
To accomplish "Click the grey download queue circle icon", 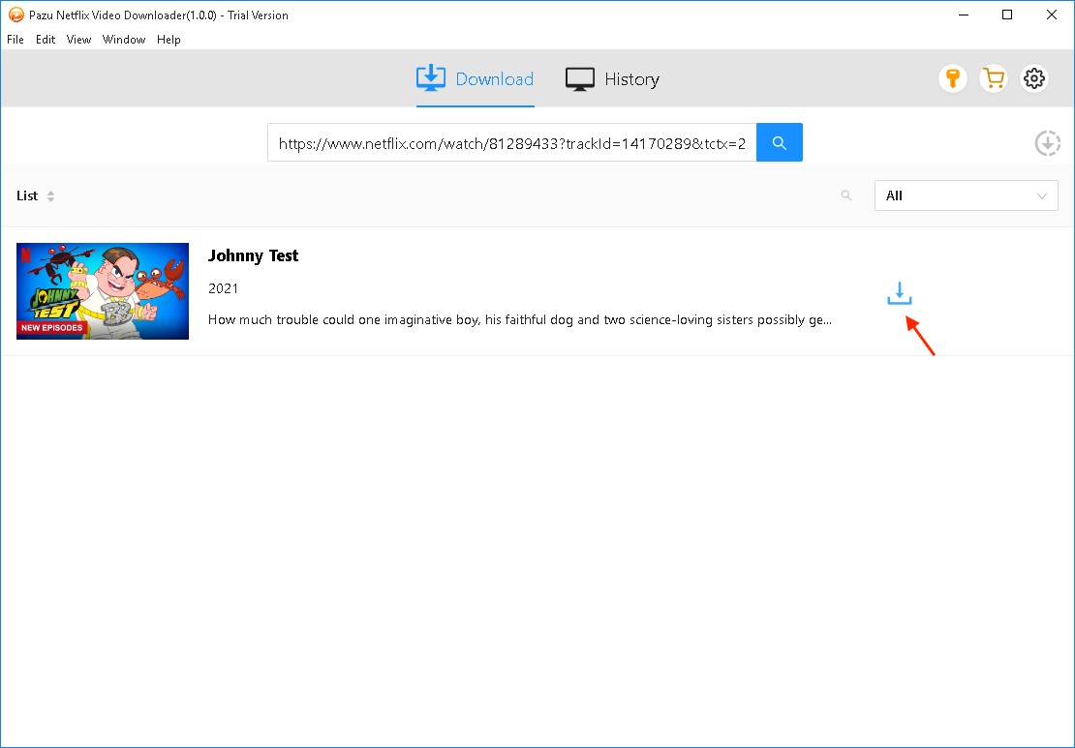I will click(x=1048, y=143).
